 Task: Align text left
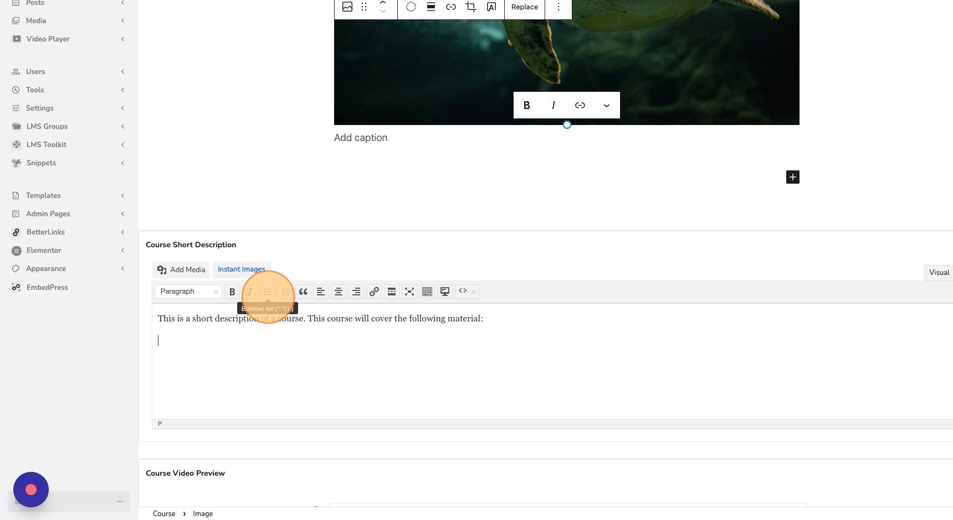click(x=321, y=292)
